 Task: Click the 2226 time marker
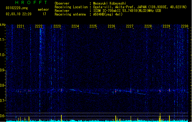(x=111, y=26)
